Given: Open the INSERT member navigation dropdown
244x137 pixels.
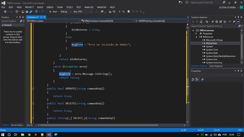Looking at the screenshot, I should pos(162,21).
